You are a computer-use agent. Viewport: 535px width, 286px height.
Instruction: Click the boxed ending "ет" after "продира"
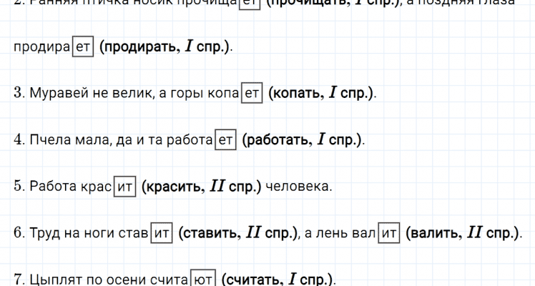tap(82, 47)
